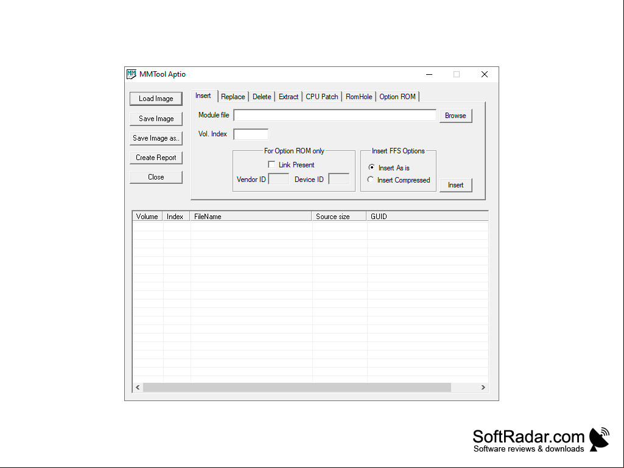Open the Delete tab

pos(262,97)
